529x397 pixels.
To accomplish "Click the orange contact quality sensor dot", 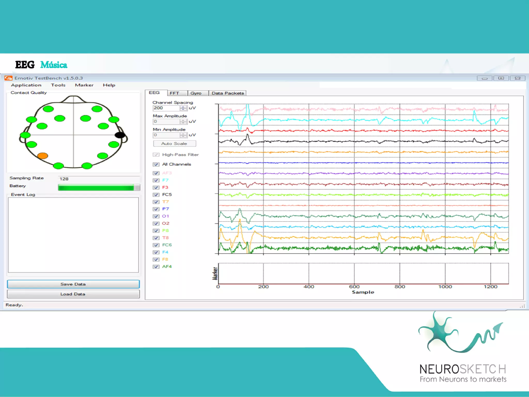I will [x=43, y=155].
